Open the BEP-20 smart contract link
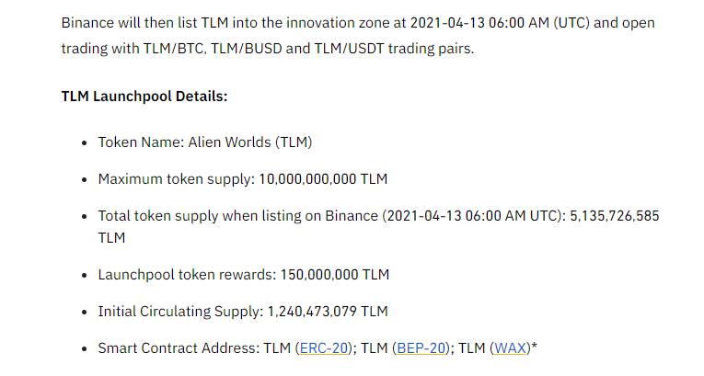The width and height of the screenshot is (704, 376). coord(421,348)
